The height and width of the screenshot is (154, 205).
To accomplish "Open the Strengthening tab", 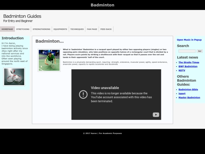I will pos(41,29).
